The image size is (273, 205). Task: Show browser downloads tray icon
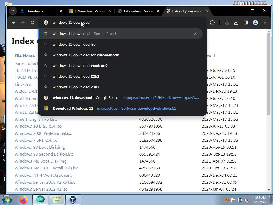[x=236, y=22]
